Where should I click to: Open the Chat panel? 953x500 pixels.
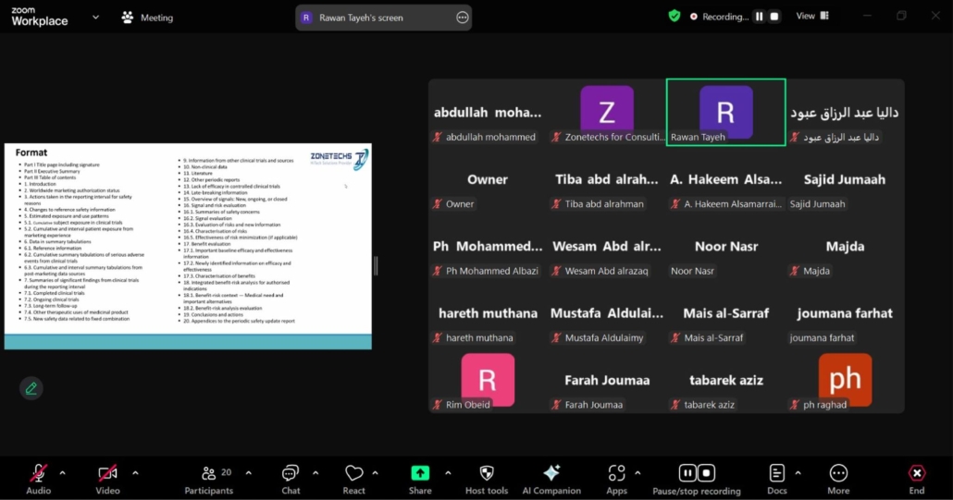tap(291, 477)
